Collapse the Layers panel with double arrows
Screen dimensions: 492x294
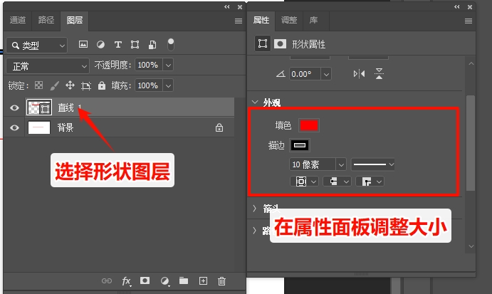(x=227, y=7)
